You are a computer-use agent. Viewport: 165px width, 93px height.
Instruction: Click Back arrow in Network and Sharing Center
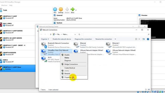(x=38, y=31)
